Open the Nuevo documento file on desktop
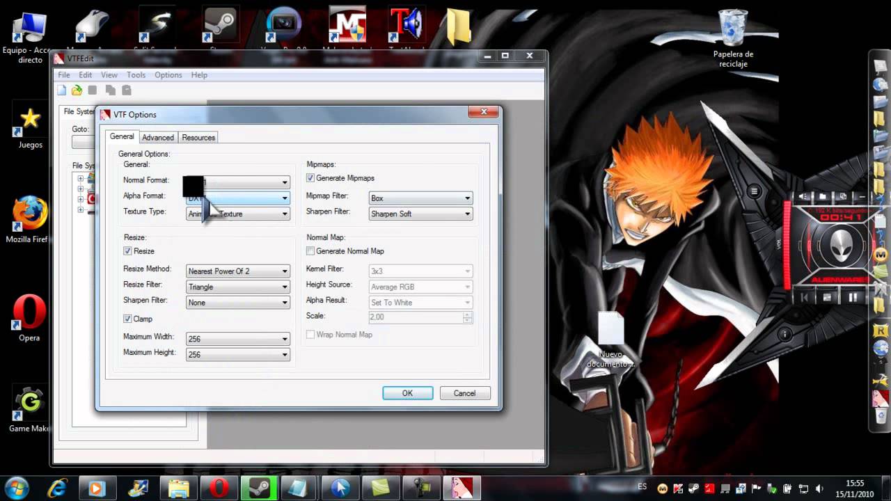 610,340
